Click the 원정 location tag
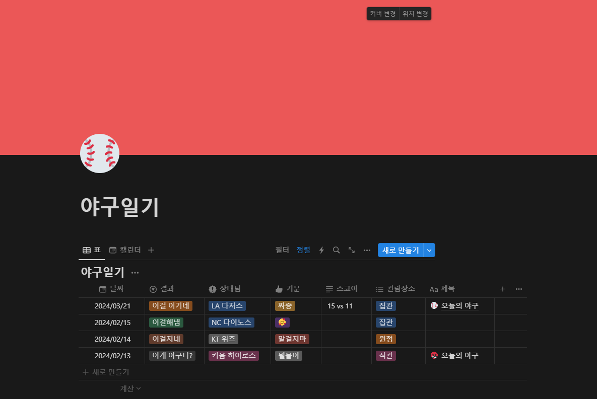The height and width of the screenshot is (399, 597). pos(386,339)
